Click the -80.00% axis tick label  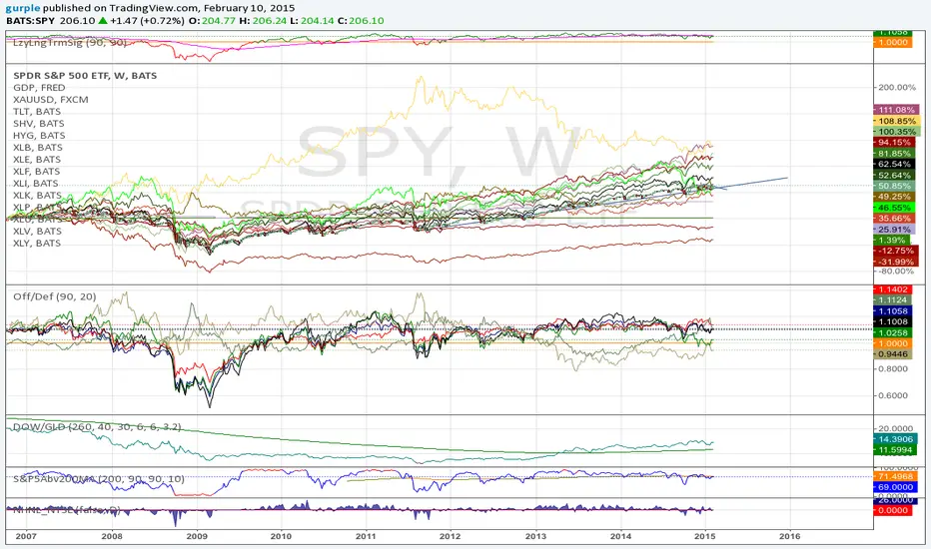tap(897, 272)
